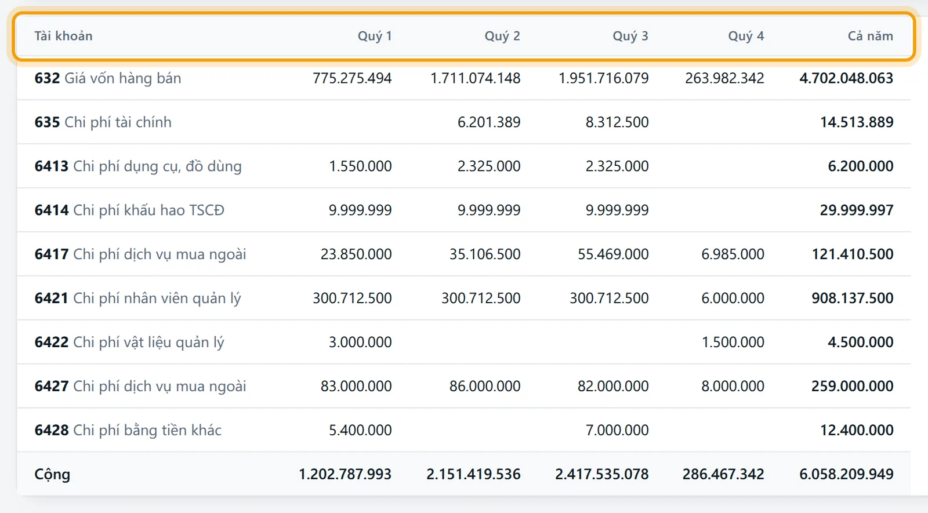
Task: Select the value 7.000.000
Action: tap(617, 430)
